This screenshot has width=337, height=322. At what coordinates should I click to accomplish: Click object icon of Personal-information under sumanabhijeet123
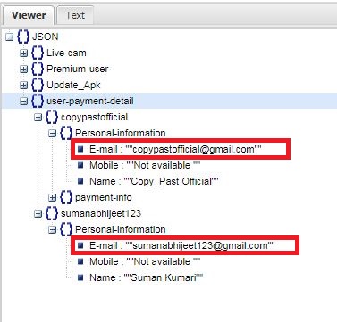[66, 229]
